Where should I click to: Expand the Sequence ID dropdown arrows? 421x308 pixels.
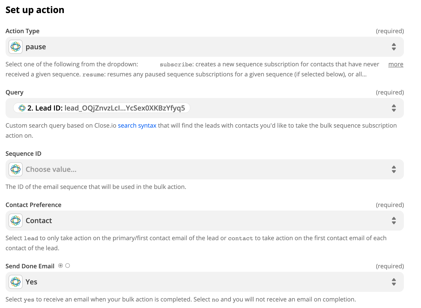(x=394, y=169)
